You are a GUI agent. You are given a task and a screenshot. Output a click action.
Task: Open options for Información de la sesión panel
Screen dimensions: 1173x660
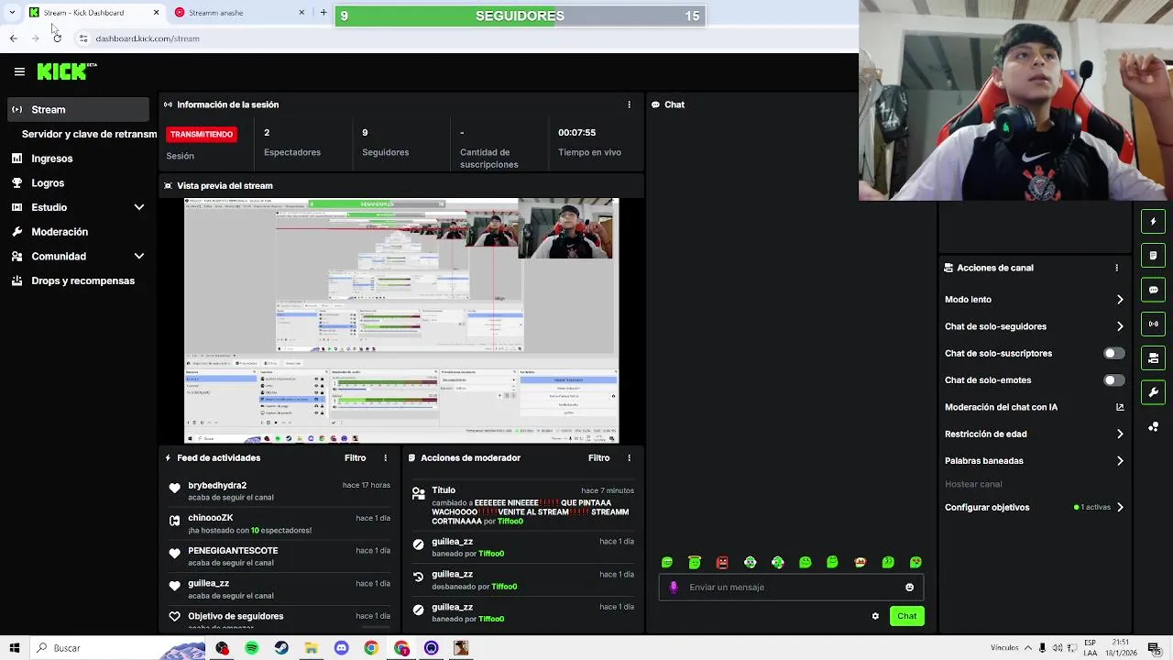(x=629, y=104)
